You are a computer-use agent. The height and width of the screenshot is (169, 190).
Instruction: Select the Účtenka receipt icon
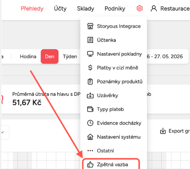coord(90,40)
